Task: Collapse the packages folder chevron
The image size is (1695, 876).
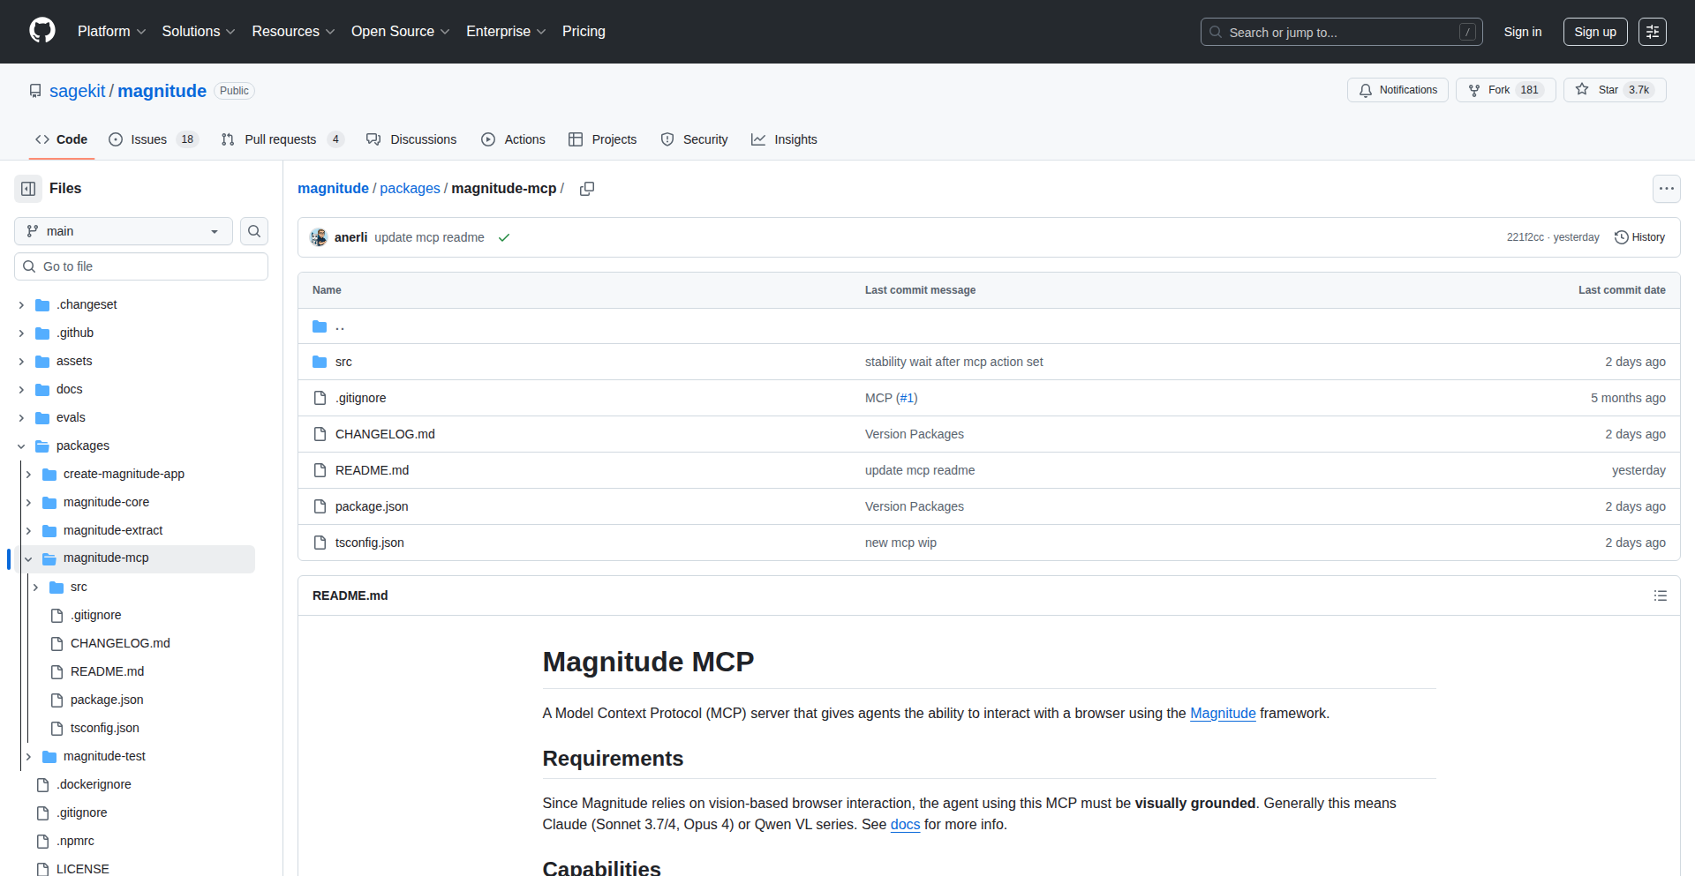Action: coord(21,446)
